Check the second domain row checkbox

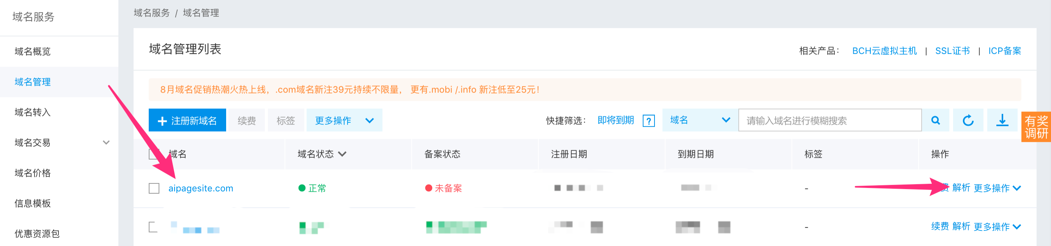[x=154, y=227]
